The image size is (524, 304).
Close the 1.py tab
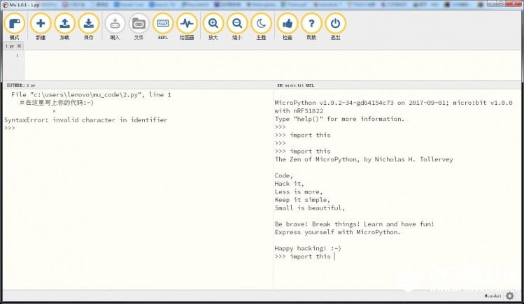[x=19, y=46]
